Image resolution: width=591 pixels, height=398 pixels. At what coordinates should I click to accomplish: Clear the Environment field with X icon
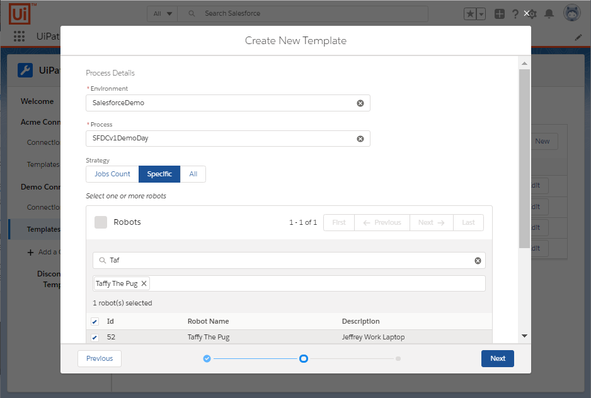(360, 103)
